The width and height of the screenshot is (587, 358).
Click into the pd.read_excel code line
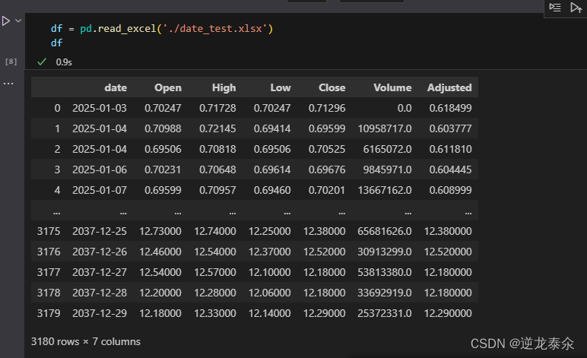click(162, 28)
